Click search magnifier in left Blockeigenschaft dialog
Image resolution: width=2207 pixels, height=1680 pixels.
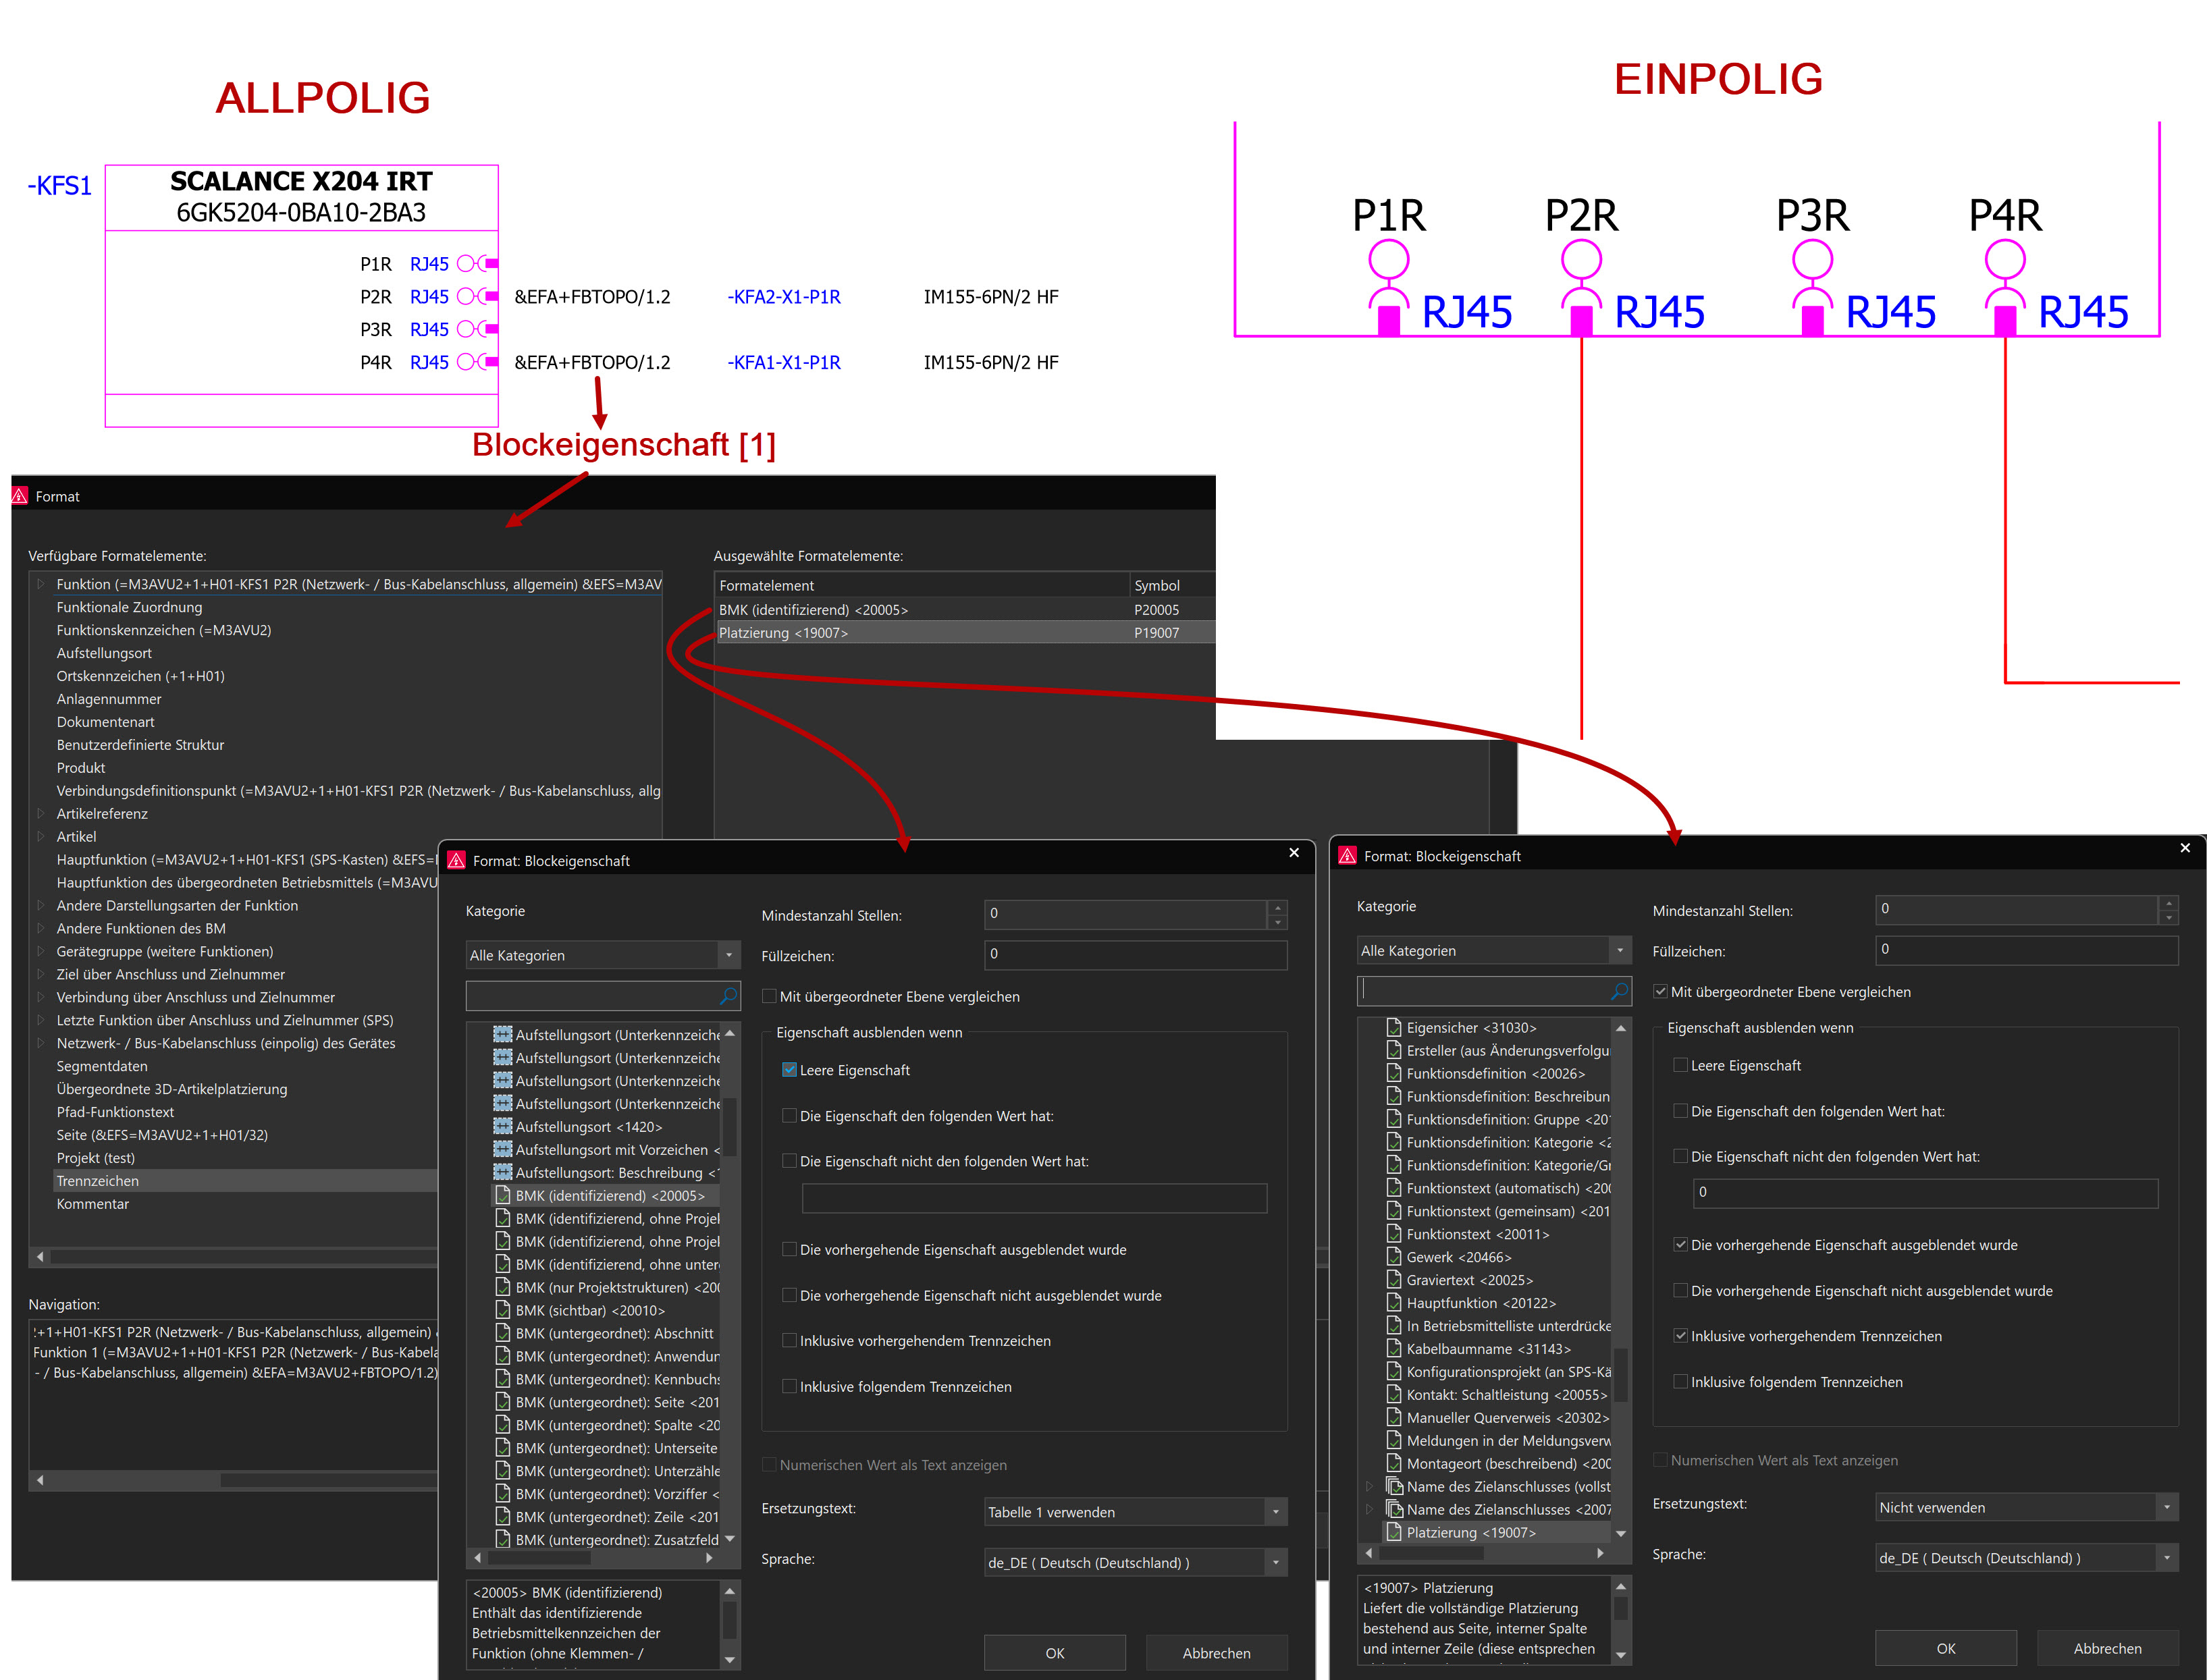point(728,996)
